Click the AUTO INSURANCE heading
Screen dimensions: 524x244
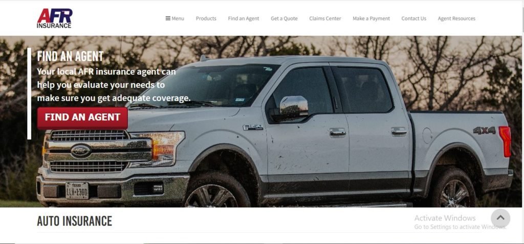coord(75,221)
